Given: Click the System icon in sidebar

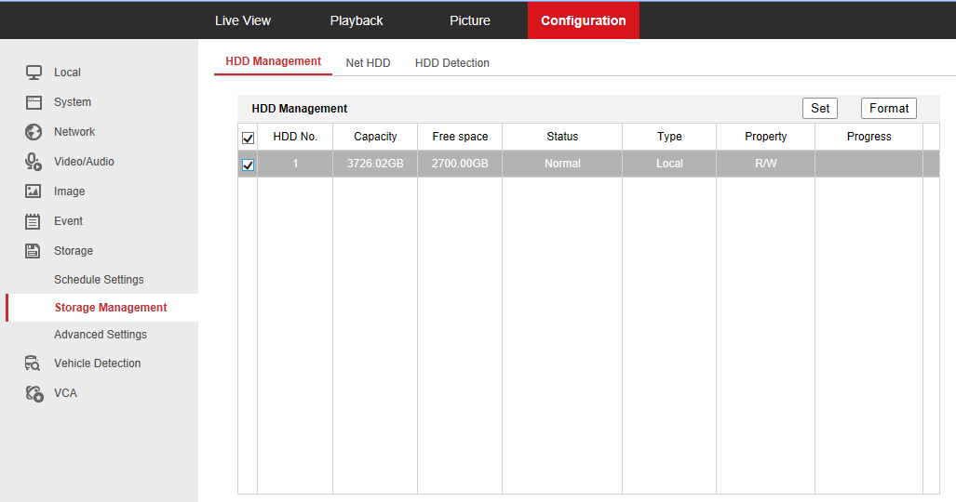Looking at the screenshot, I should coord(34,102).
